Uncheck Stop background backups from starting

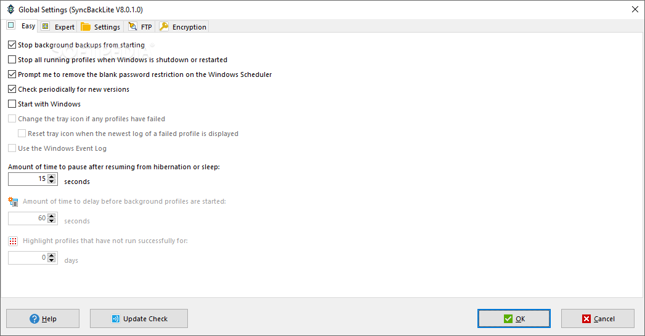coord(12,45)
